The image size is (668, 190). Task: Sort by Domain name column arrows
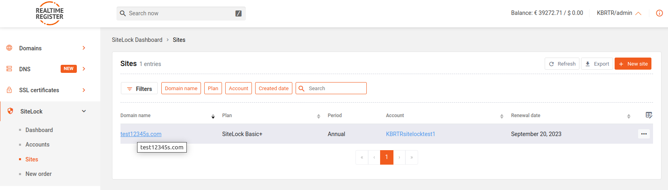(x=213, y=116)
